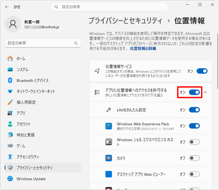Image resolution: width=219 pixels, height=190 pixels.
Task: Click the back arrow in Settings
Action: tap(7, 7)
